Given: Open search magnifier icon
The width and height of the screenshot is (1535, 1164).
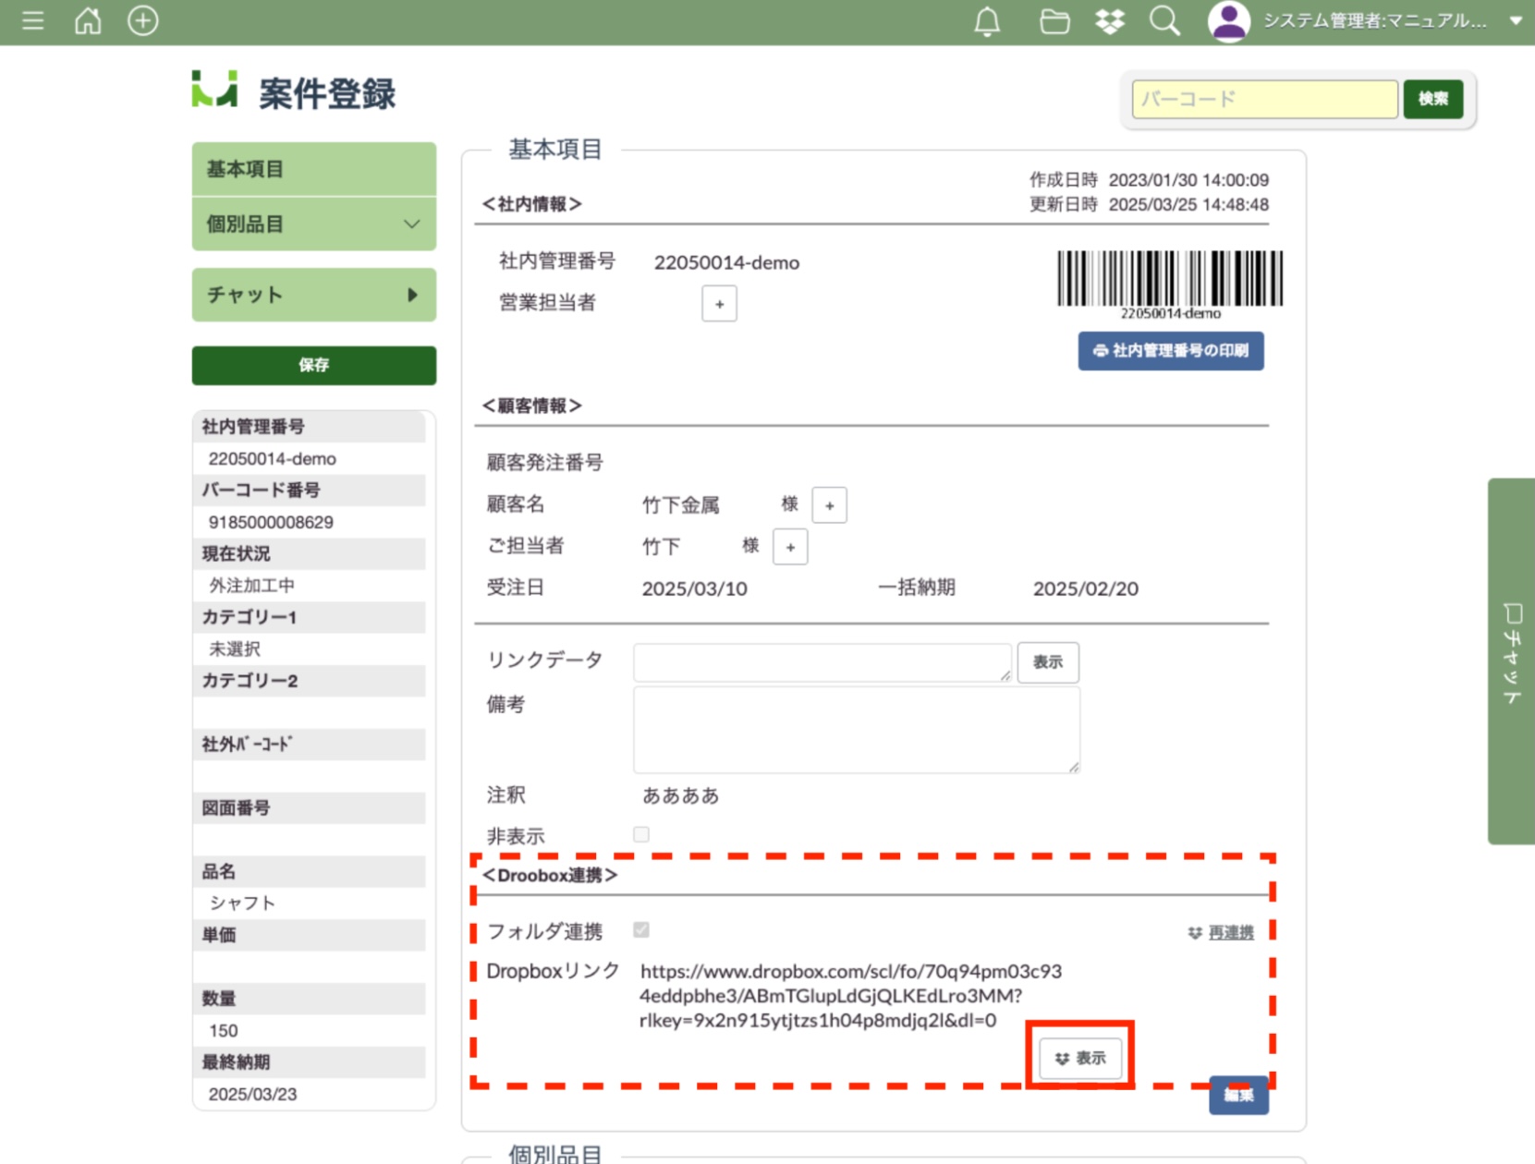Looking at the screenshot, I should click(x=1164, y=20).
